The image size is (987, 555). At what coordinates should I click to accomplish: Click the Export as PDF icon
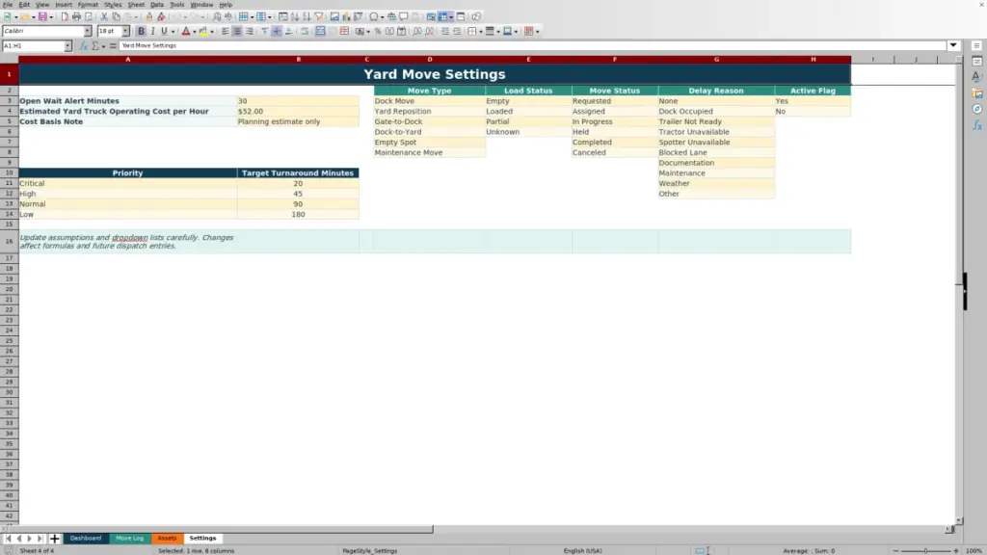coord(65,16)
